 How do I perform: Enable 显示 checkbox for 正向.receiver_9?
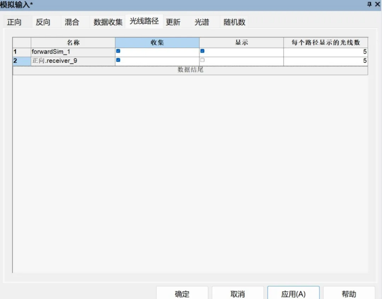(202, 60)
